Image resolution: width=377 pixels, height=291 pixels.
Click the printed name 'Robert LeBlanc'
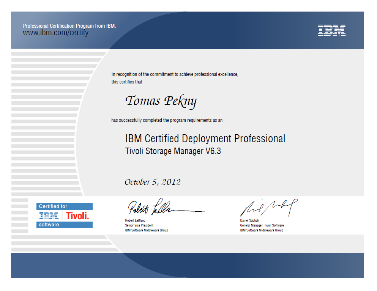click(135, 220)
